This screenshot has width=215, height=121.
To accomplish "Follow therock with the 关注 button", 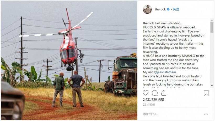I will [x=176, y=9].
